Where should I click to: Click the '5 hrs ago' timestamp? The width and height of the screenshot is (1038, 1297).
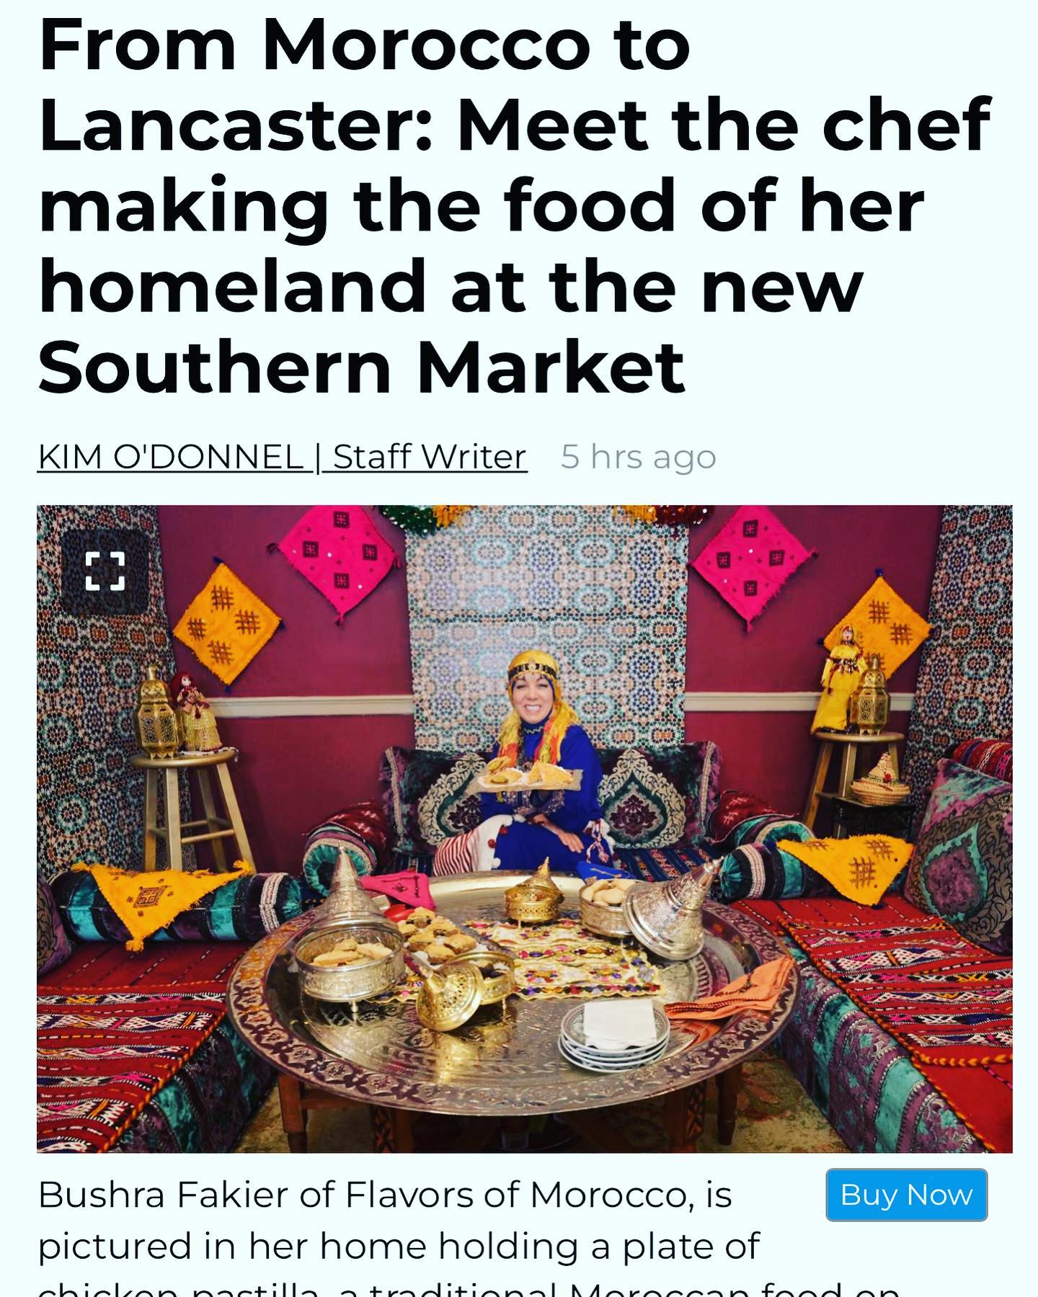639,457
